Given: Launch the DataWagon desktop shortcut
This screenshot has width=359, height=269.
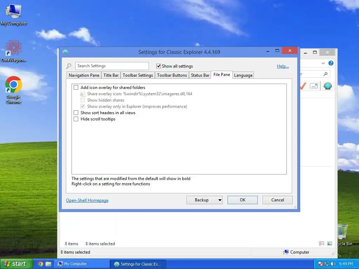Looking at the screenshot, I should tap(13, 51).
